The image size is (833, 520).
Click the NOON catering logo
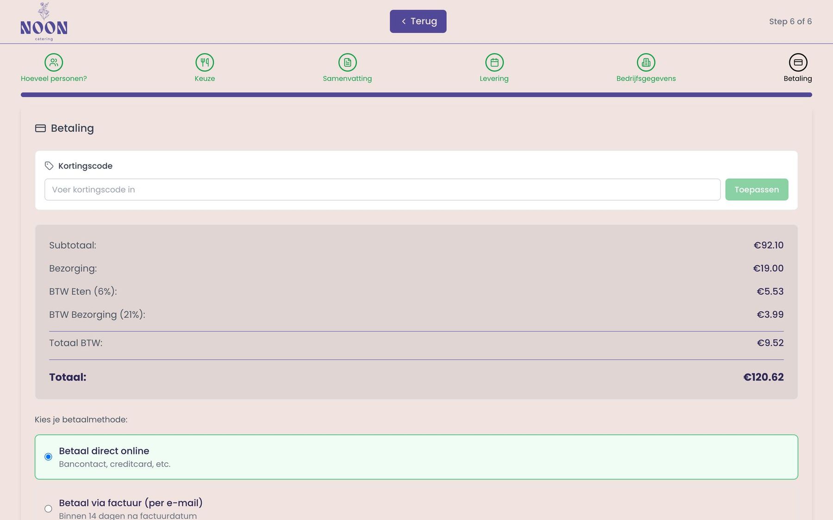pos(44,21)
